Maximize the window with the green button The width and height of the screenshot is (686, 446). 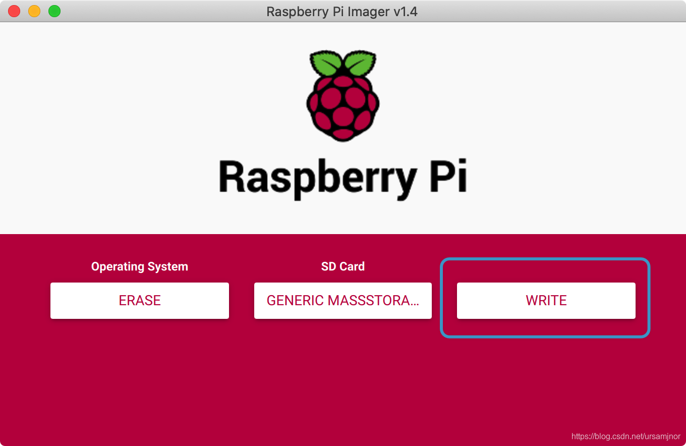[54, 11]
